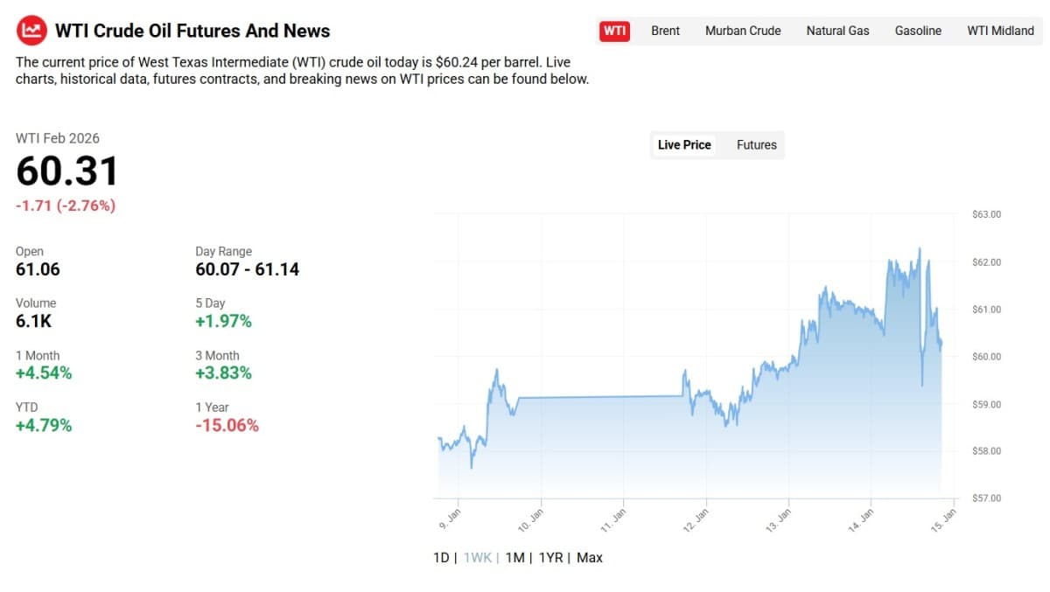Image resolution: width=1050 pixels, height=592 pixels.
Task: Switch to the 1WK chart range
Action: pyautogui.click(x=478, y=557)
